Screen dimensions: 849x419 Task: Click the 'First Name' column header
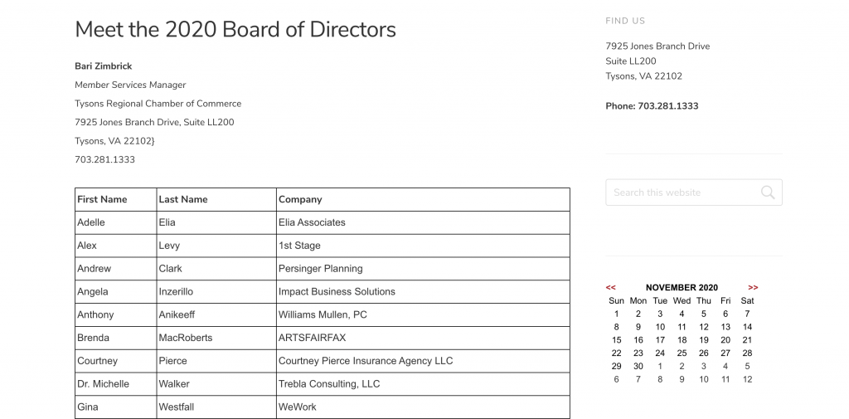point(116,199)
